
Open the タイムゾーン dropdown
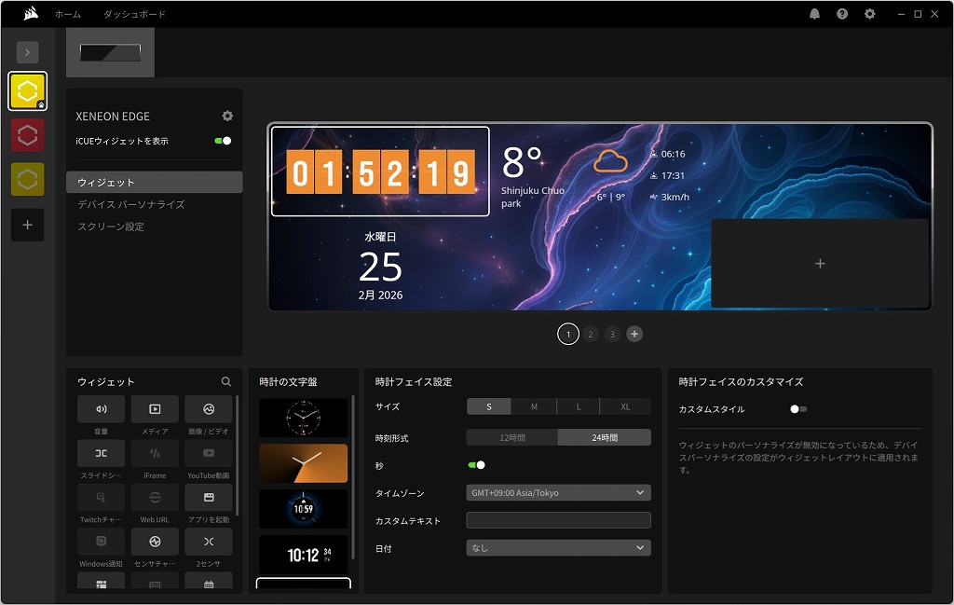[559, 492]
